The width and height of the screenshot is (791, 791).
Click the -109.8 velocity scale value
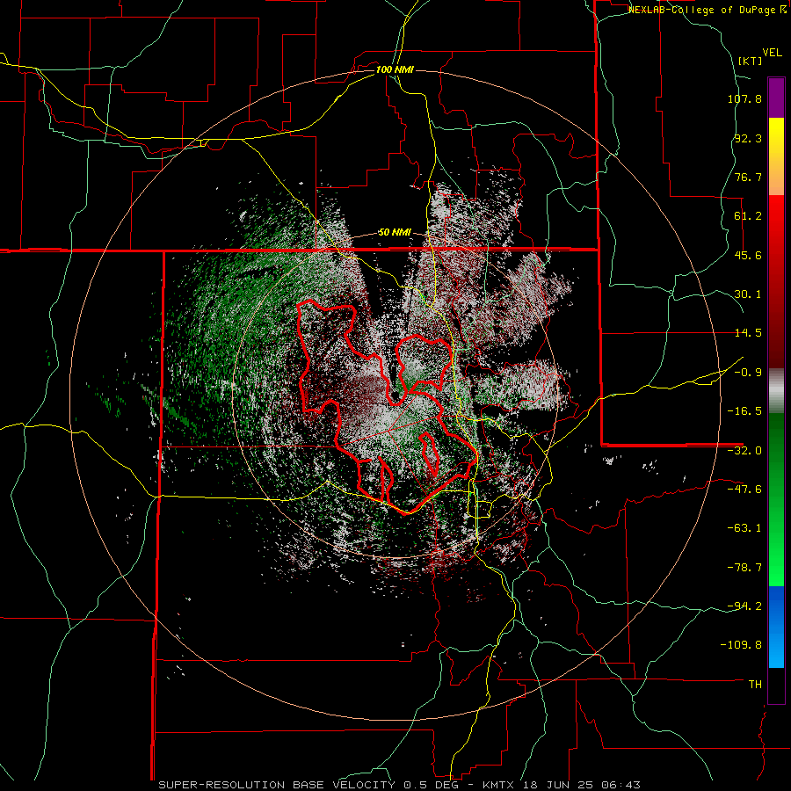pos(741,645)
